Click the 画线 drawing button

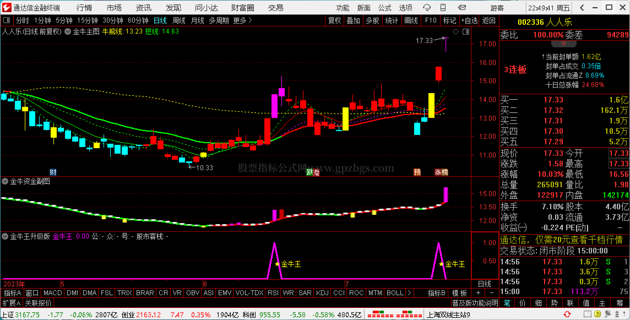(x=411, y=20)
